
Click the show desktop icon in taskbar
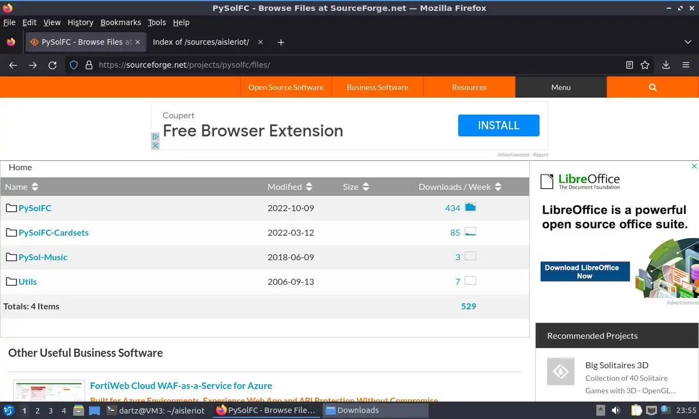click(x=94, y=410)
